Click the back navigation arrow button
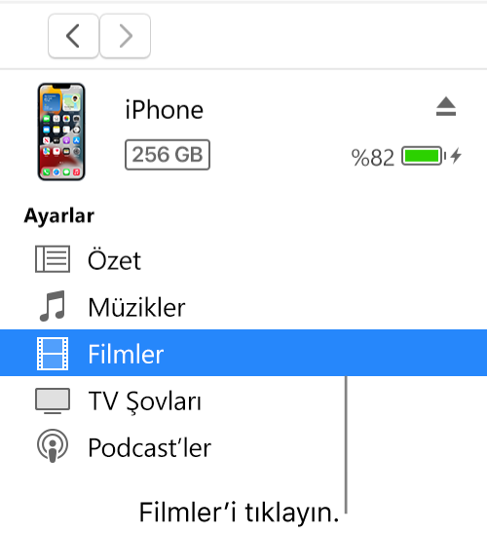Image resolution: width=487 pixels, height=534 pixels. click(x=73, y=36)
